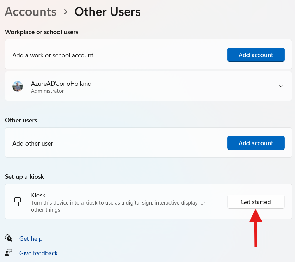Select the AzureAD\JonoHolland account name
The height and width of the screenshot is (262, 295).
point(61,84)
